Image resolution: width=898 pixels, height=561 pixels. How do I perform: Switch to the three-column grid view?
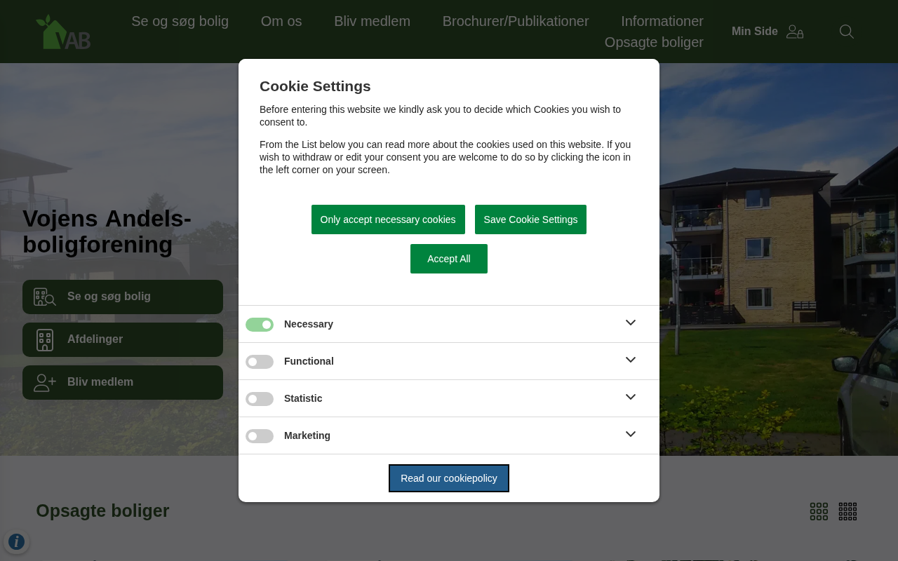pyautogui.click(x=819, y=511)
